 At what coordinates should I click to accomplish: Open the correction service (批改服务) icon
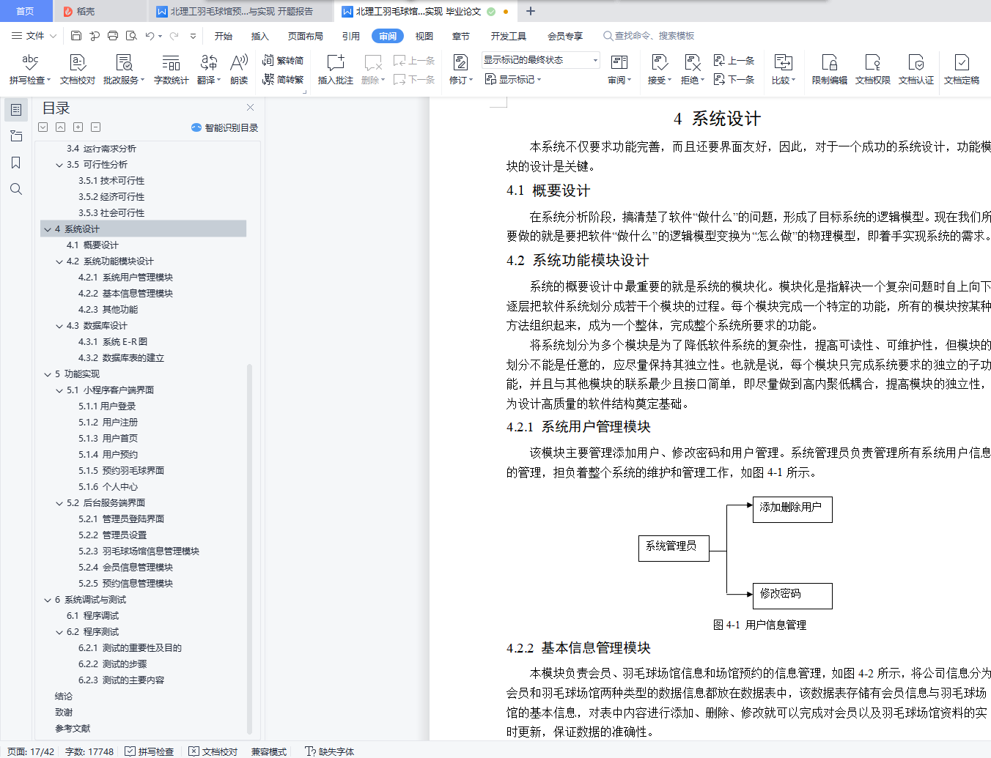(x=124, y=70)
